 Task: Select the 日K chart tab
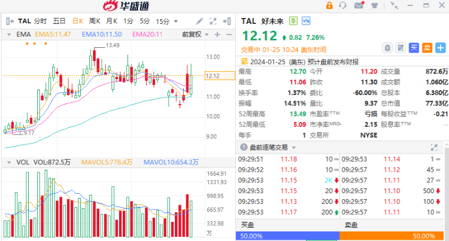tap(78, 21)
